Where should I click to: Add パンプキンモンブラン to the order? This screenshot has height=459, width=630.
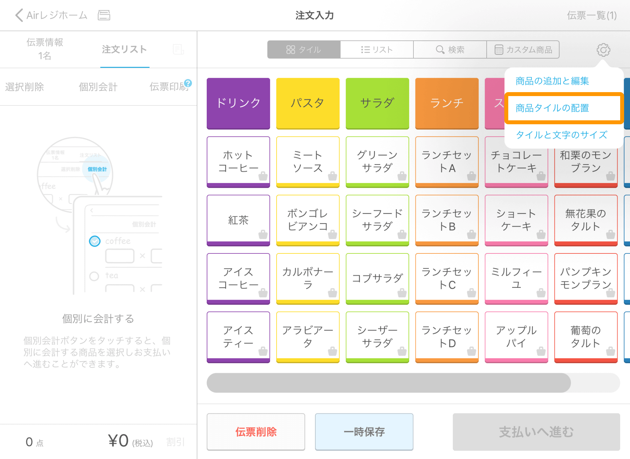click(x=586, y=279)
